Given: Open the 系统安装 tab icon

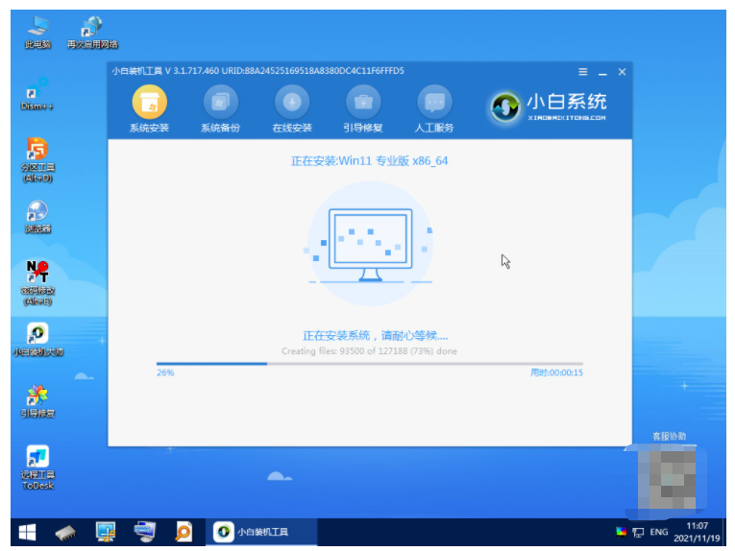Looking at the screenshot, I should pyautogui.click(x=149, y=103).
